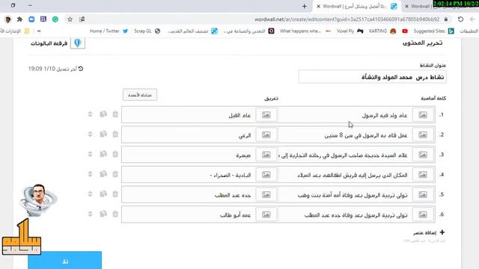Delete row 4 using its trash icon

point(115,174)
